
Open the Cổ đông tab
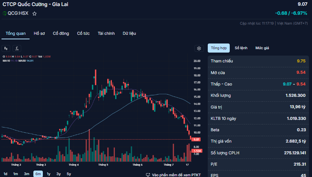coord(61,33)
